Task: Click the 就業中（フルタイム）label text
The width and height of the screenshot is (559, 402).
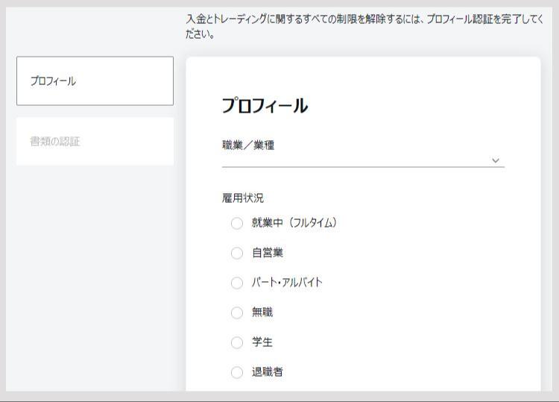Action: pos(294,223)
